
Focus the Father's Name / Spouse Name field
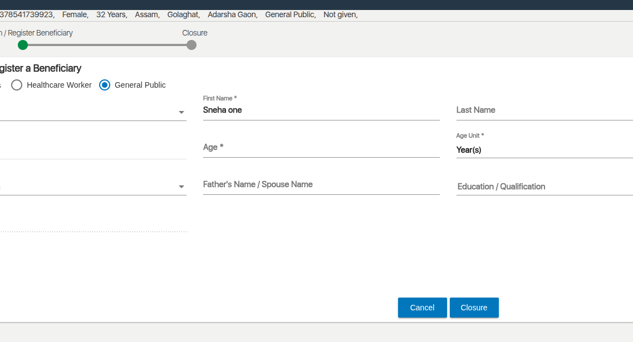[x=321, y=184]
